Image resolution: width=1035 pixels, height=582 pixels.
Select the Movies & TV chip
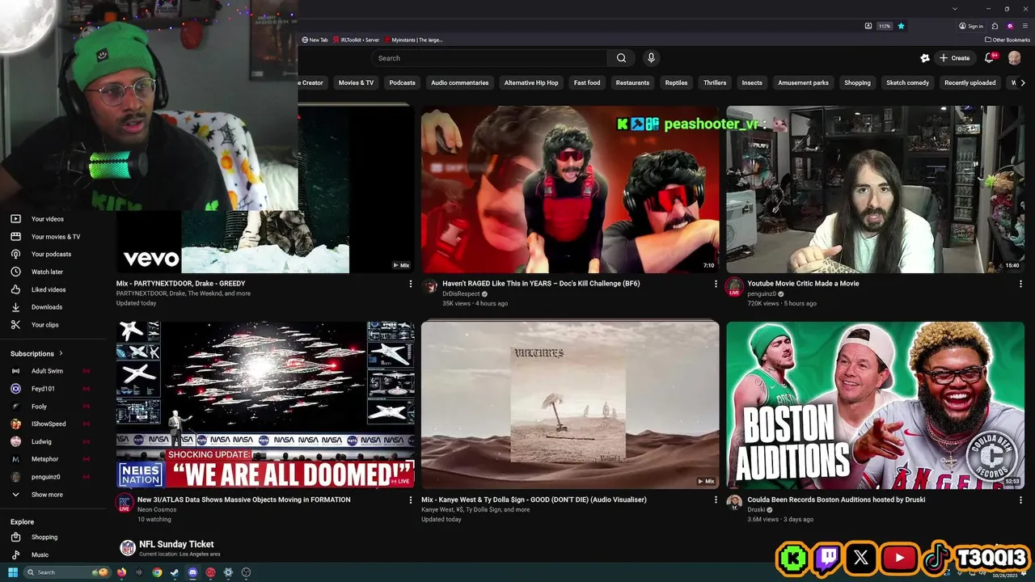[x=356, y=82]
